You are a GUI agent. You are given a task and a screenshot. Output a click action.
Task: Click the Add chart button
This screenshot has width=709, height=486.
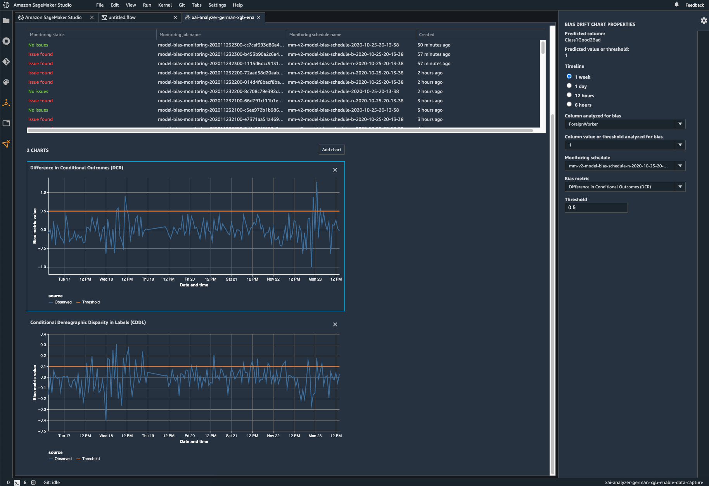coord(331,150)
